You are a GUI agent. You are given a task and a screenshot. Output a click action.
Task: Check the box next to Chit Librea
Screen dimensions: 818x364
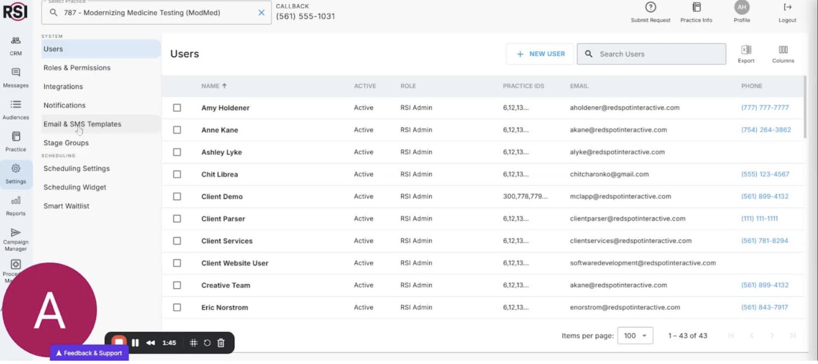[x=177, y=175]
